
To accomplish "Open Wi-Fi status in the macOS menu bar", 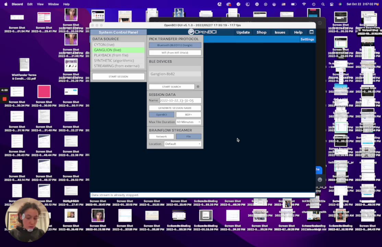I will tap(304, 4).
